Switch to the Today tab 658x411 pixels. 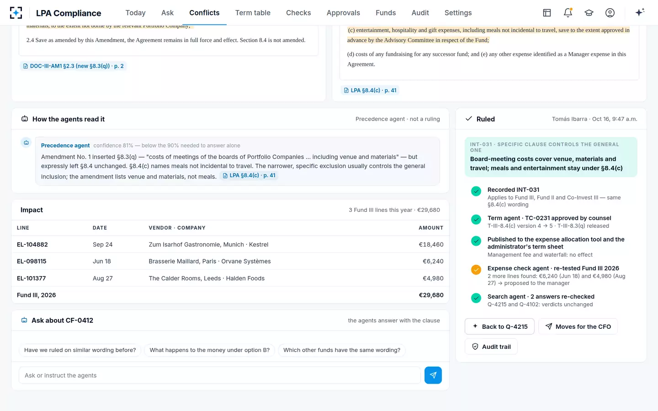click(x=136, y=13)
